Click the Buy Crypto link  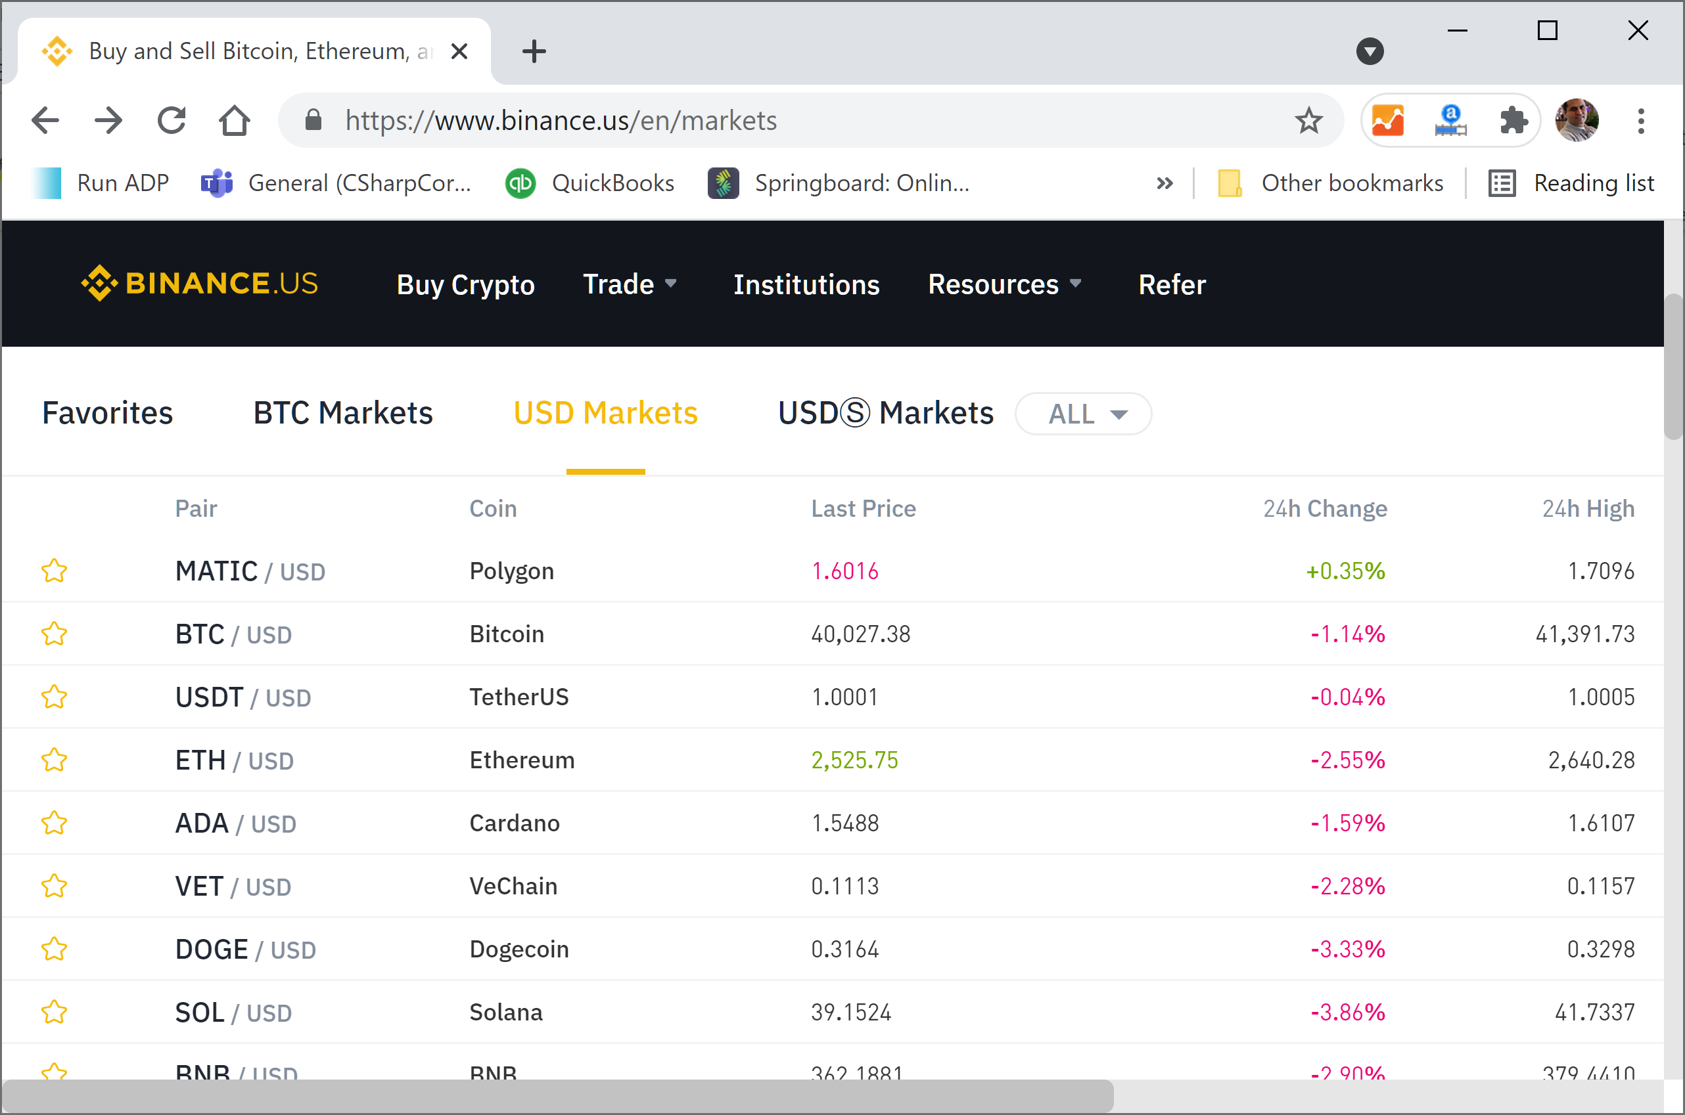point(465,284)
